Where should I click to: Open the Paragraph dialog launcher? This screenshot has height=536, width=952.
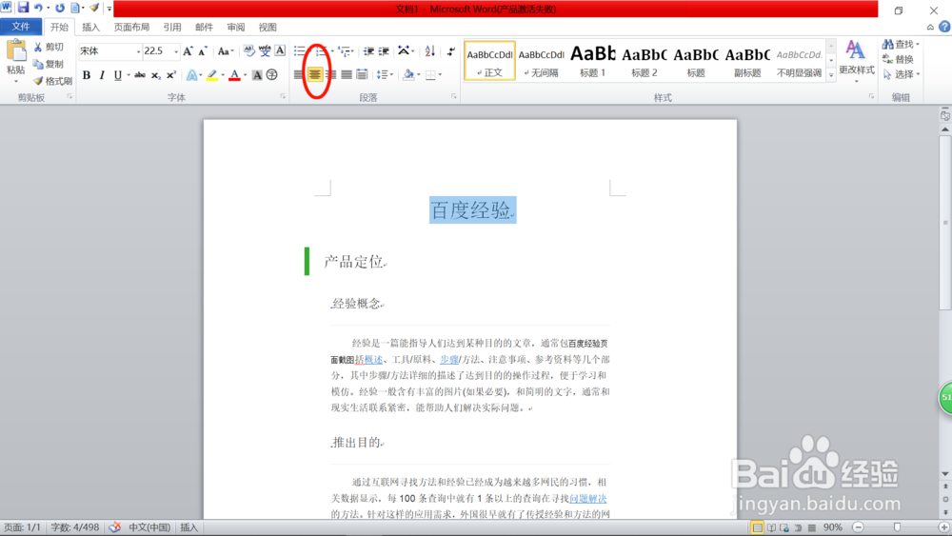click(x=453, y=96)
